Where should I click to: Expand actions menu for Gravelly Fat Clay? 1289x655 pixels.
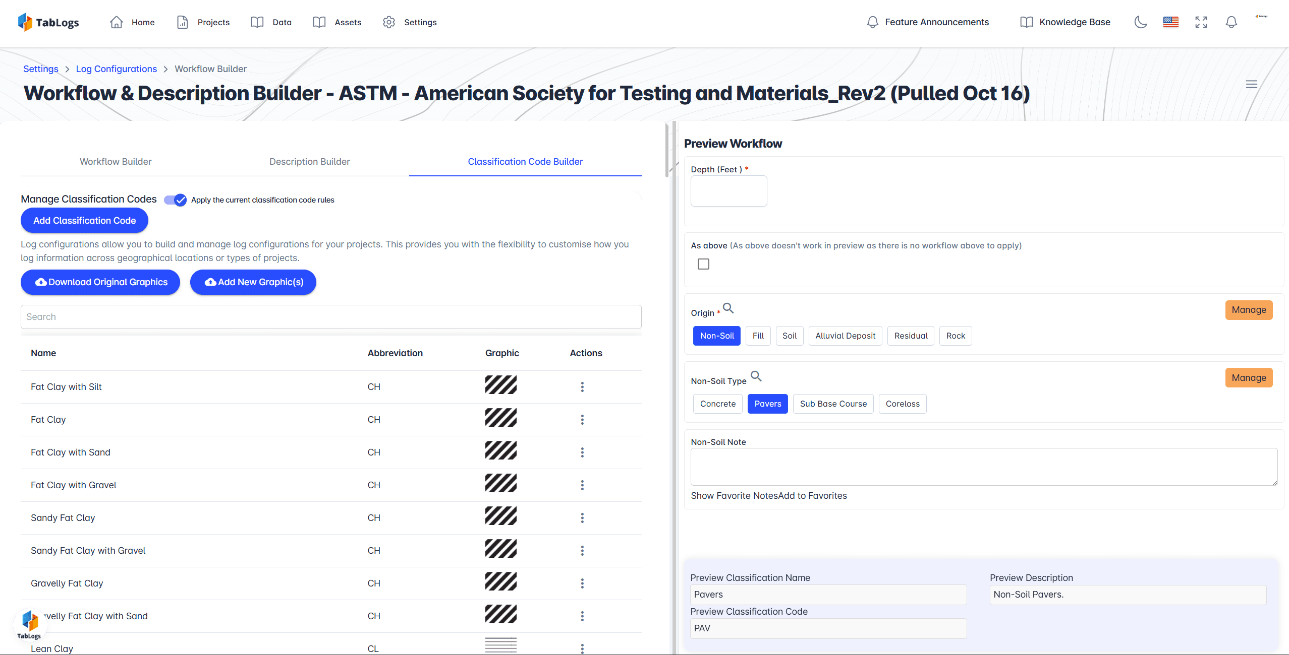582,583
